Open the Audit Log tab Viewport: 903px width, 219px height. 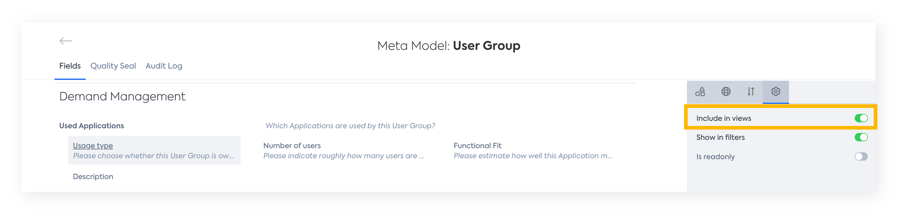pyautogui.click(x=164, y=66)
